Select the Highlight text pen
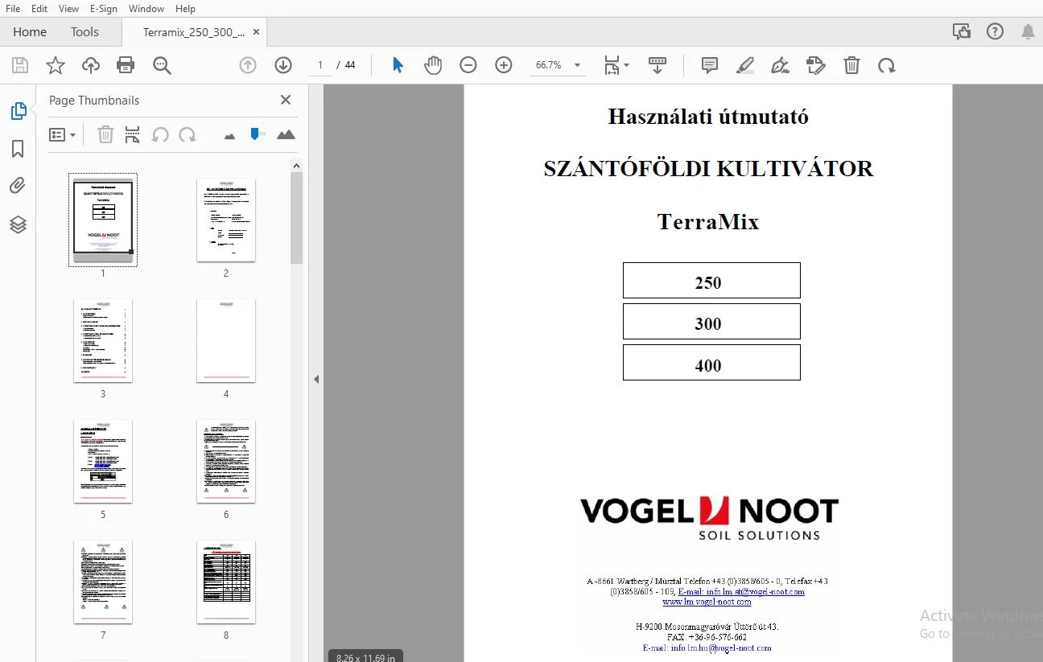 pyautogui.click(x=745, y=65)
